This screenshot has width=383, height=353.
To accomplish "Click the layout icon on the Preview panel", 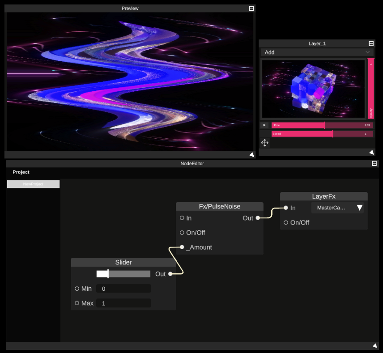I will pyautogui.click(x=251, y=8).
